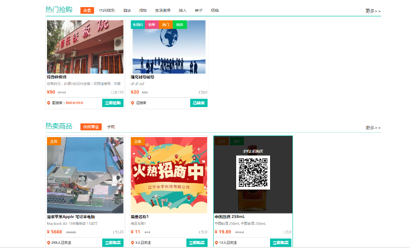The height and width of the screenshot is (248, 410).
Task: Click the ¥ 19.89 price
Action: coord(223,232)
